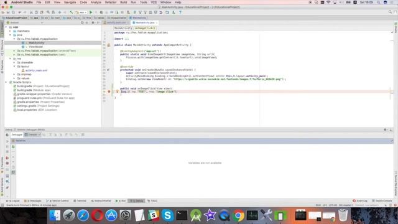Collapse the Gradle Scripts node
The image size is (398, 224).
tap(6, 82)
